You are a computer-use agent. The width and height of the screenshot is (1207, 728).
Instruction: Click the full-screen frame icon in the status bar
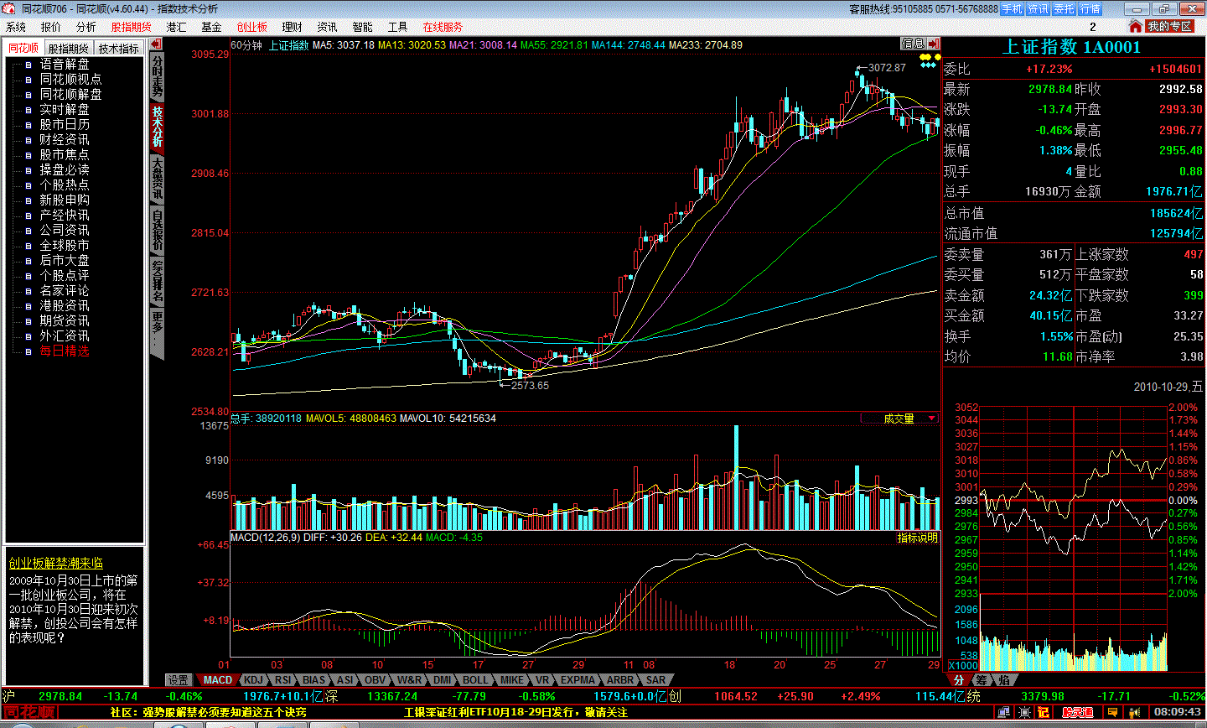pyautogui.click(x=1024, y=712)
